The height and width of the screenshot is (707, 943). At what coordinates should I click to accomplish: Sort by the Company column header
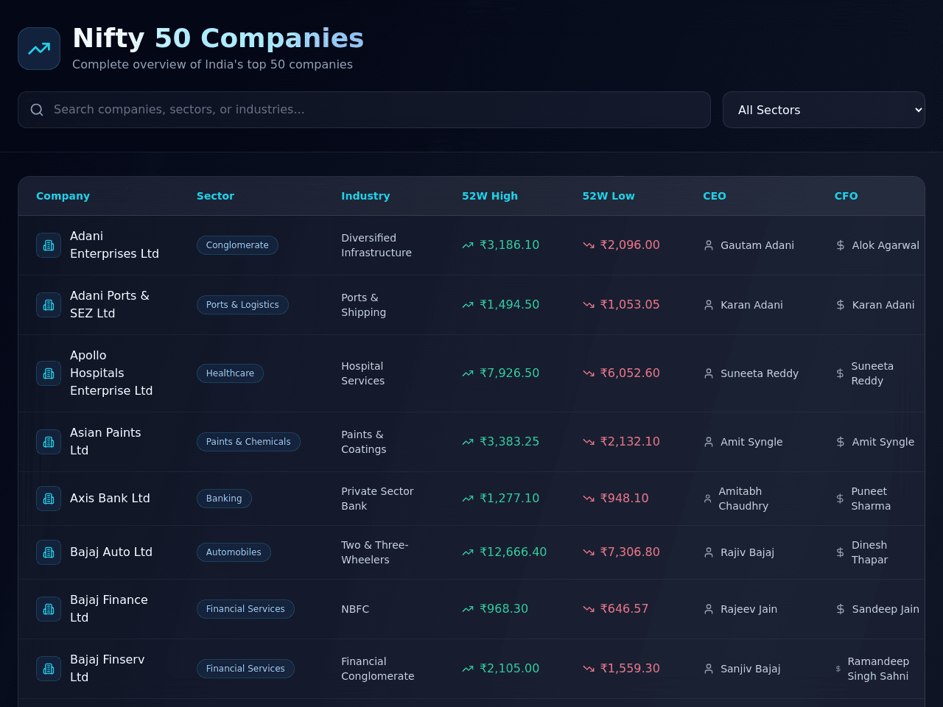(x=63, y=196)
